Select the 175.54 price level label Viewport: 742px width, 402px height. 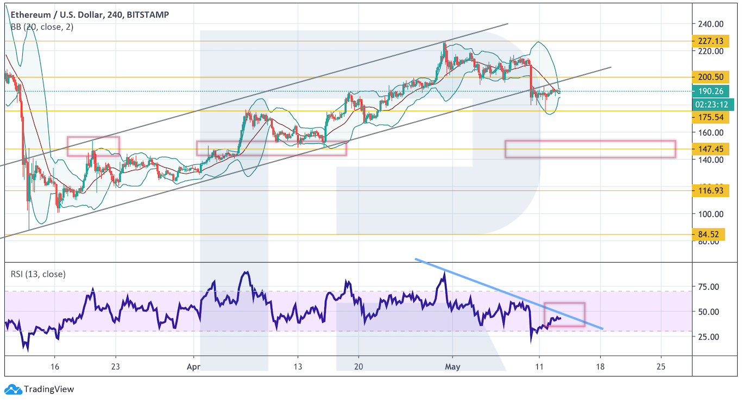point(710,117)
